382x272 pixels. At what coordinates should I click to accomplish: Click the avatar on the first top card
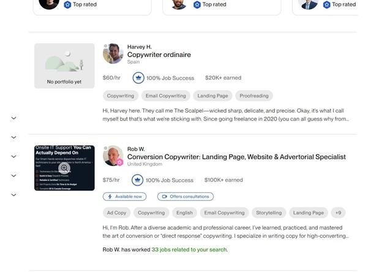coord(49,4)
